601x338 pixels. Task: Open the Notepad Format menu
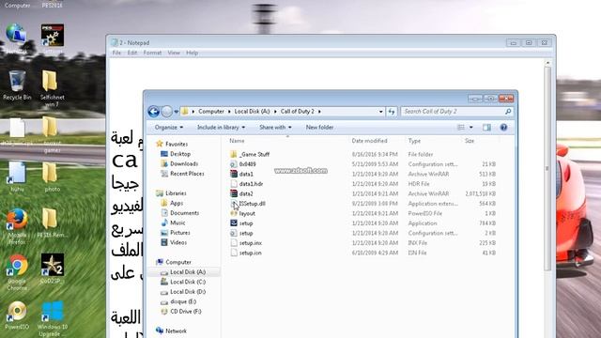152,53
